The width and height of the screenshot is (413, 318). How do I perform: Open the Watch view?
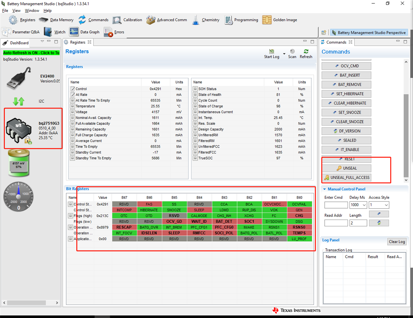click(x=55, y=32)
